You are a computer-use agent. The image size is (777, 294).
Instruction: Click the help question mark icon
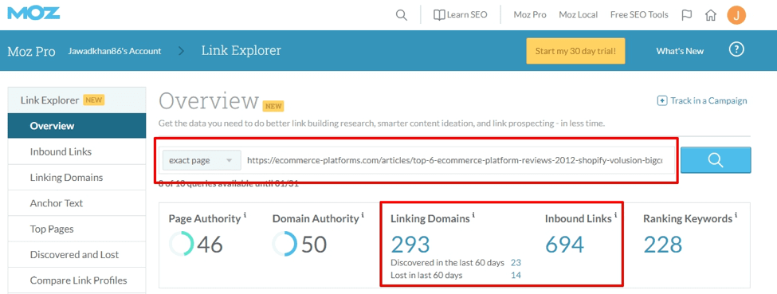tap(737, 49)
